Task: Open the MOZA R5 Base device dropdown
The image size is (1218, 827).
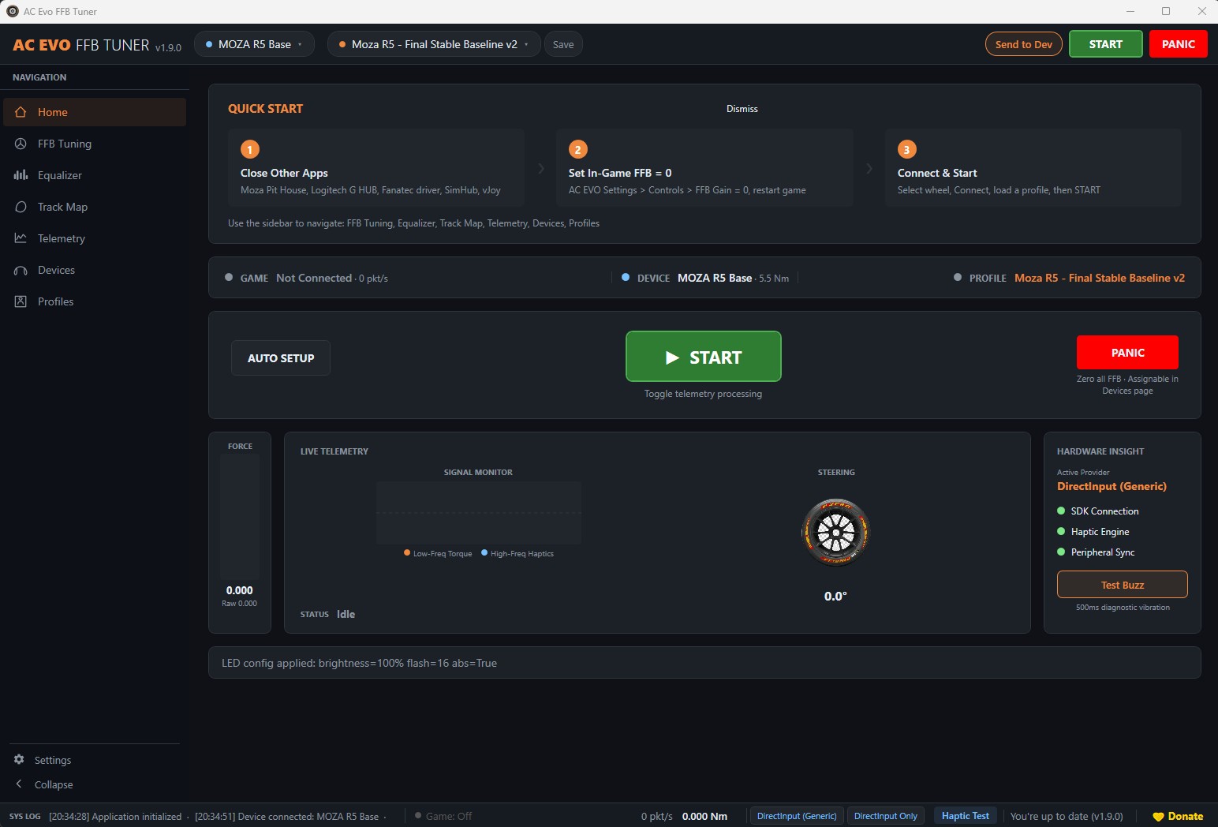Action: [254, 44]
